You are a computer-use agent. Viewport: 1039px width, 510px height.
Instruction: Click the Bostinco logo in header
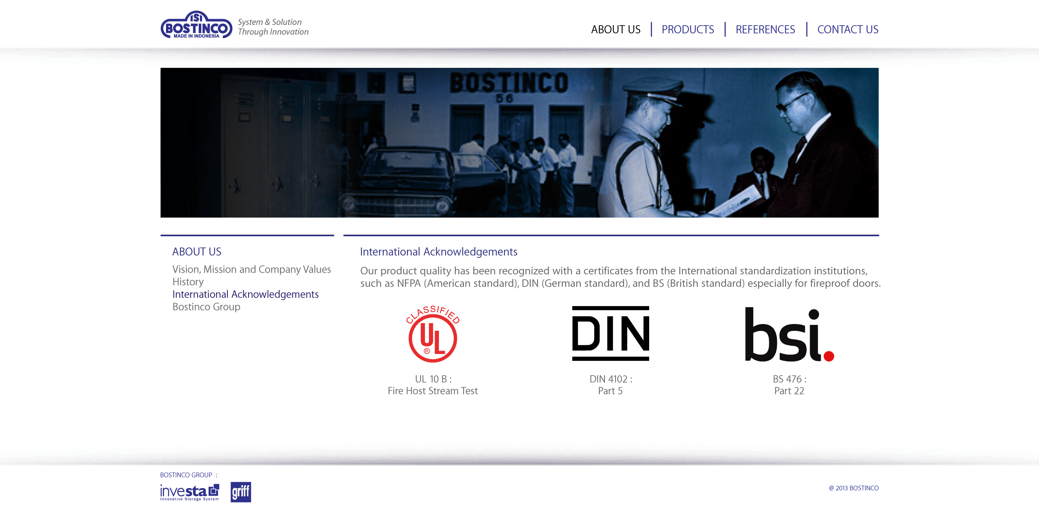[x=196, y=25]
